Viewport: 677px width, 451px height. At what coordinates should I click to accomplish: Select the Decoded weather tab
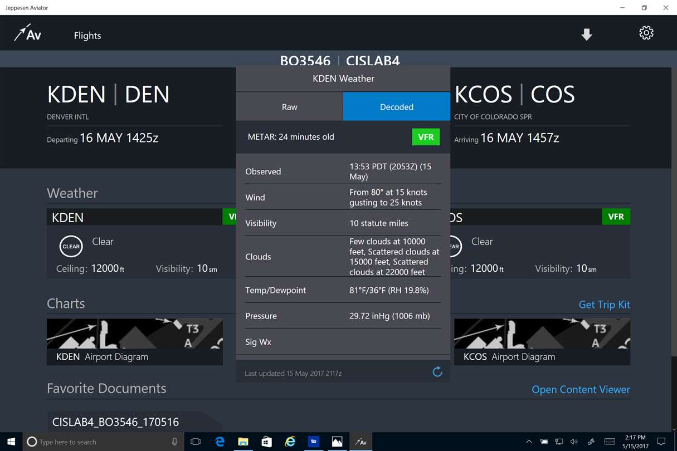click(396, 107)
